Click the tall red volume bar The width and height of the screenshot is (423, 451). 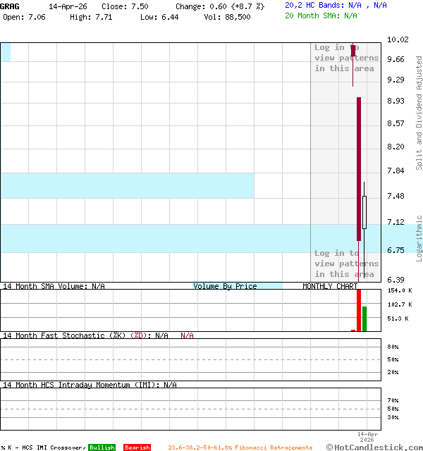tap(359, 309)
